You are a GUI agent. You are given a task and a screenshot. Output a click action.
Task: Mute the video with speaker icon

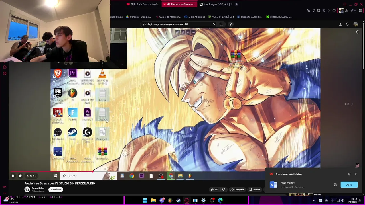tap(20, 176)
